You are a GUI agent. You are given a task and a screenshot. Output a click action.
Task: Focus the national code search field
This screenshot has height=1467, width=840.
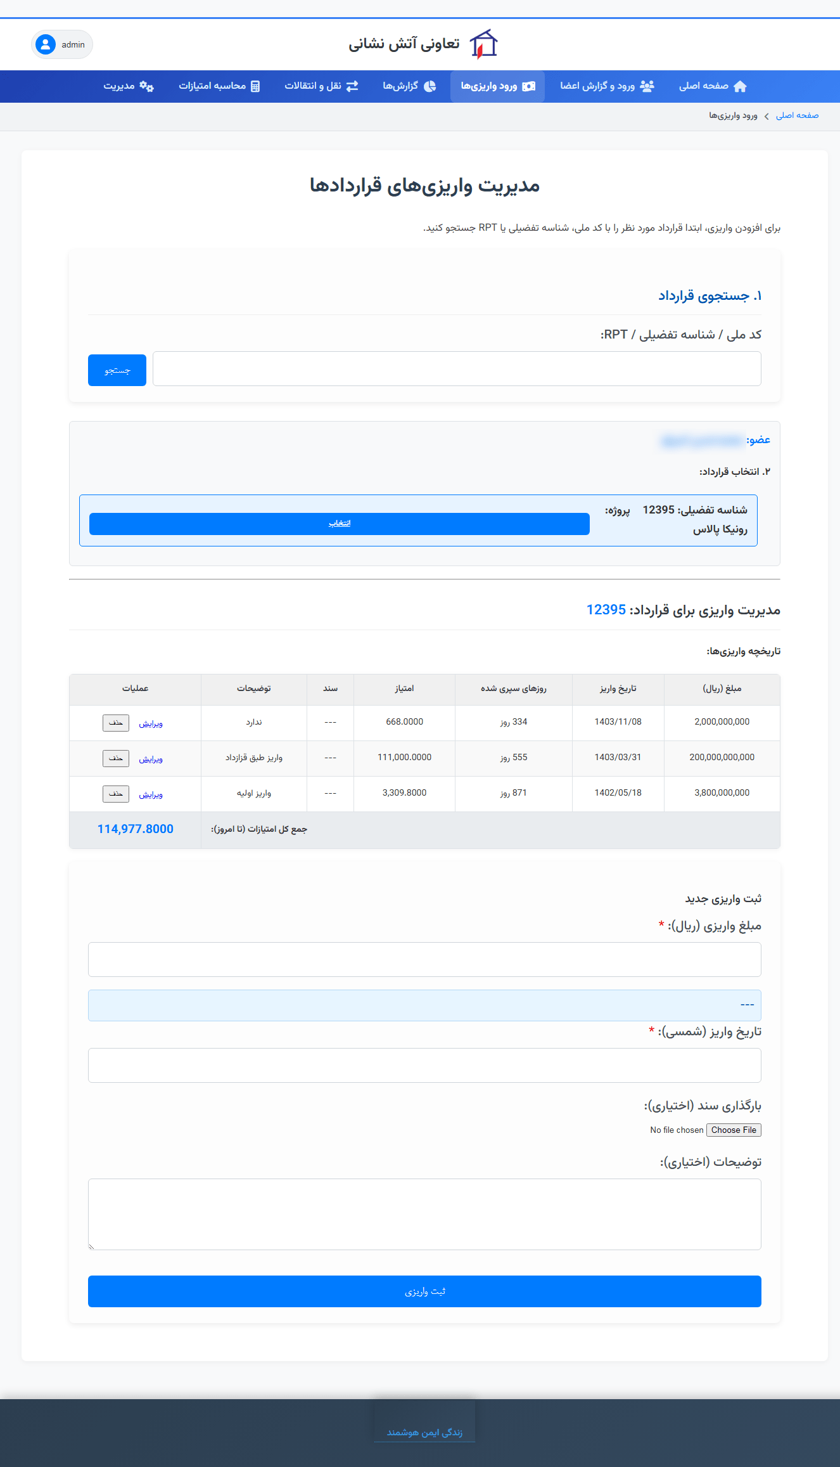click(456, 369)
